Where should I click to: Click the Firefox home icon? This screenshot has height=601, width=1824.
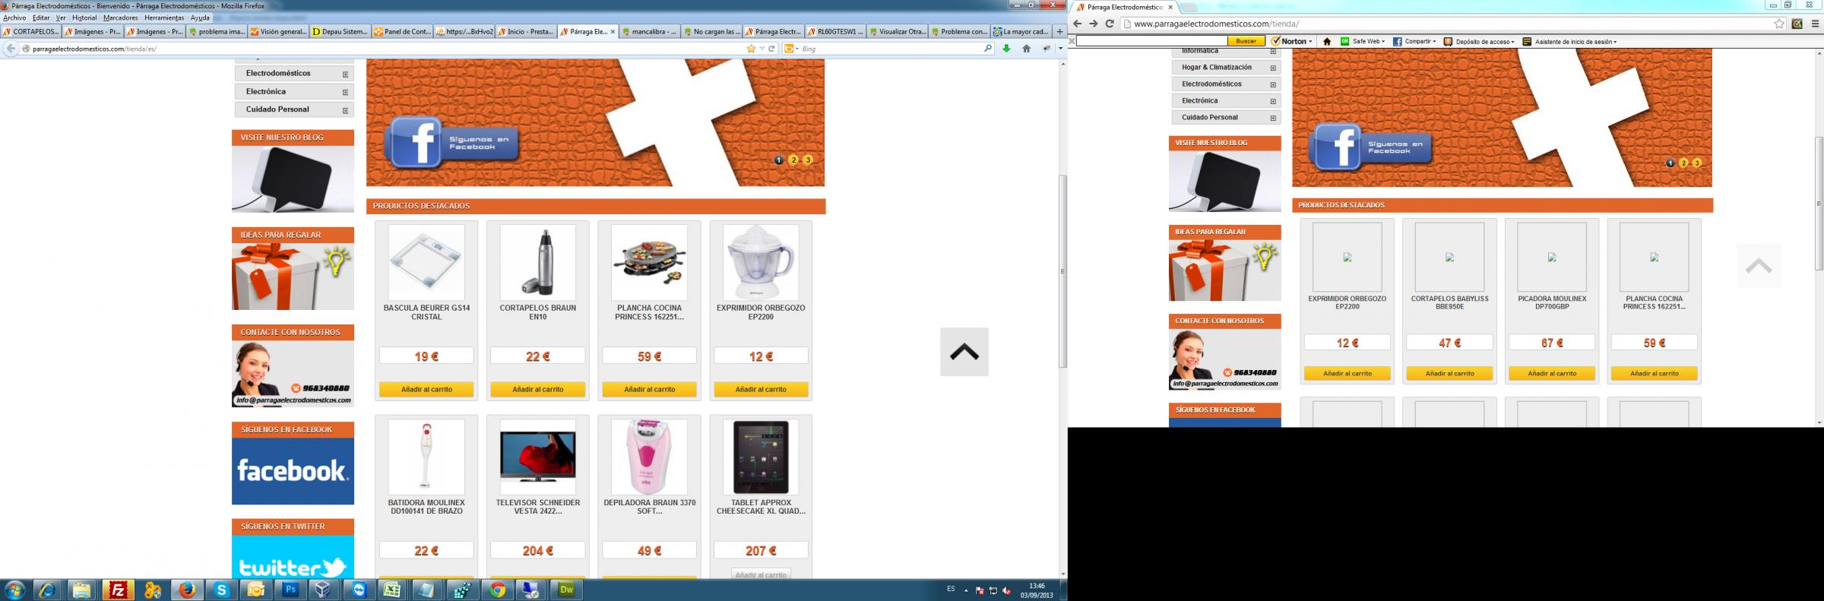(1026, 49)
